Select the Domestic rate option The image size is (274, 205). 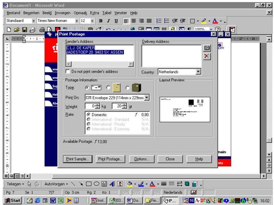coord(89,115)
